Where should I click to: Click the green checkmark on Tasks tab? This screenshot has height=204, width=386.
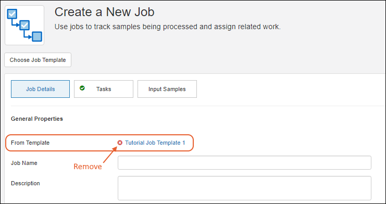coord(82,88)
